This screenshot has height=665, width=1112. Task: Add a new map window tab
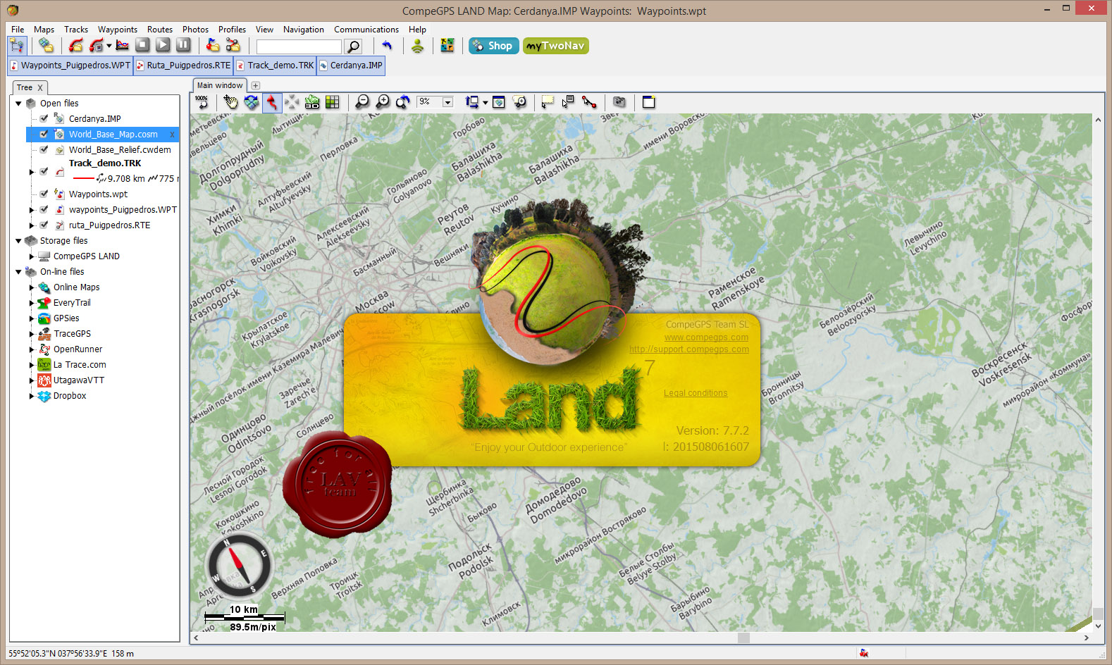pyautogui.click(x=255, y=85)
